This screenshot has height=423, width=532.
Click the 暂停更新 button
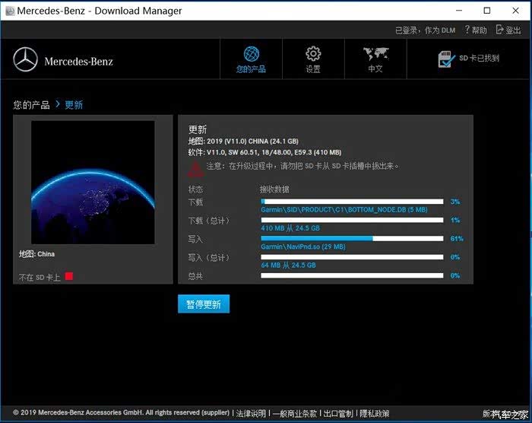point(204,304)
